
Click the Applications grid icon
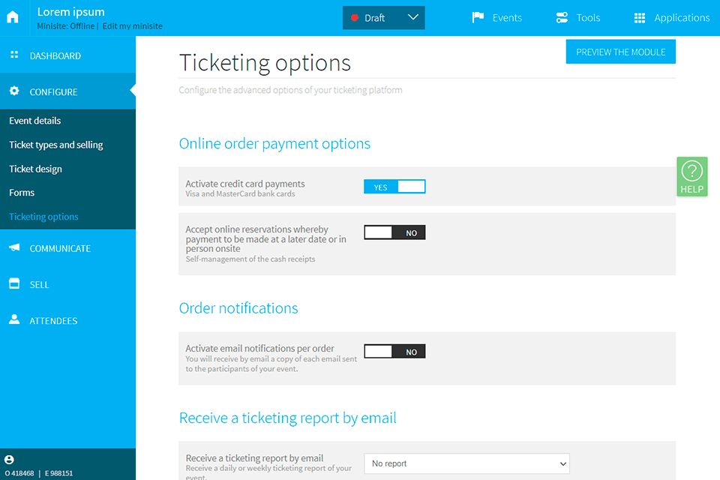[639, 17]
